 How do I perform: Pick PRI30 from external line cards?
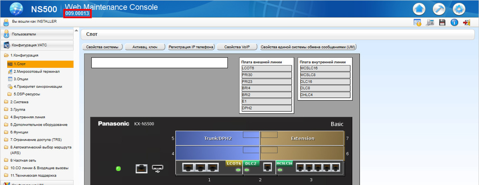tap(267, 75)
